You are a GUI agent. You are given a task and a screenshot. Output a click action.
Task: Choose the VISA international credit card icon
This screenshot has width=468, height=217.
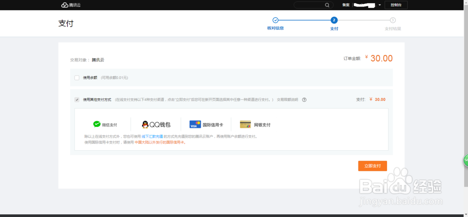click(195, 125)
